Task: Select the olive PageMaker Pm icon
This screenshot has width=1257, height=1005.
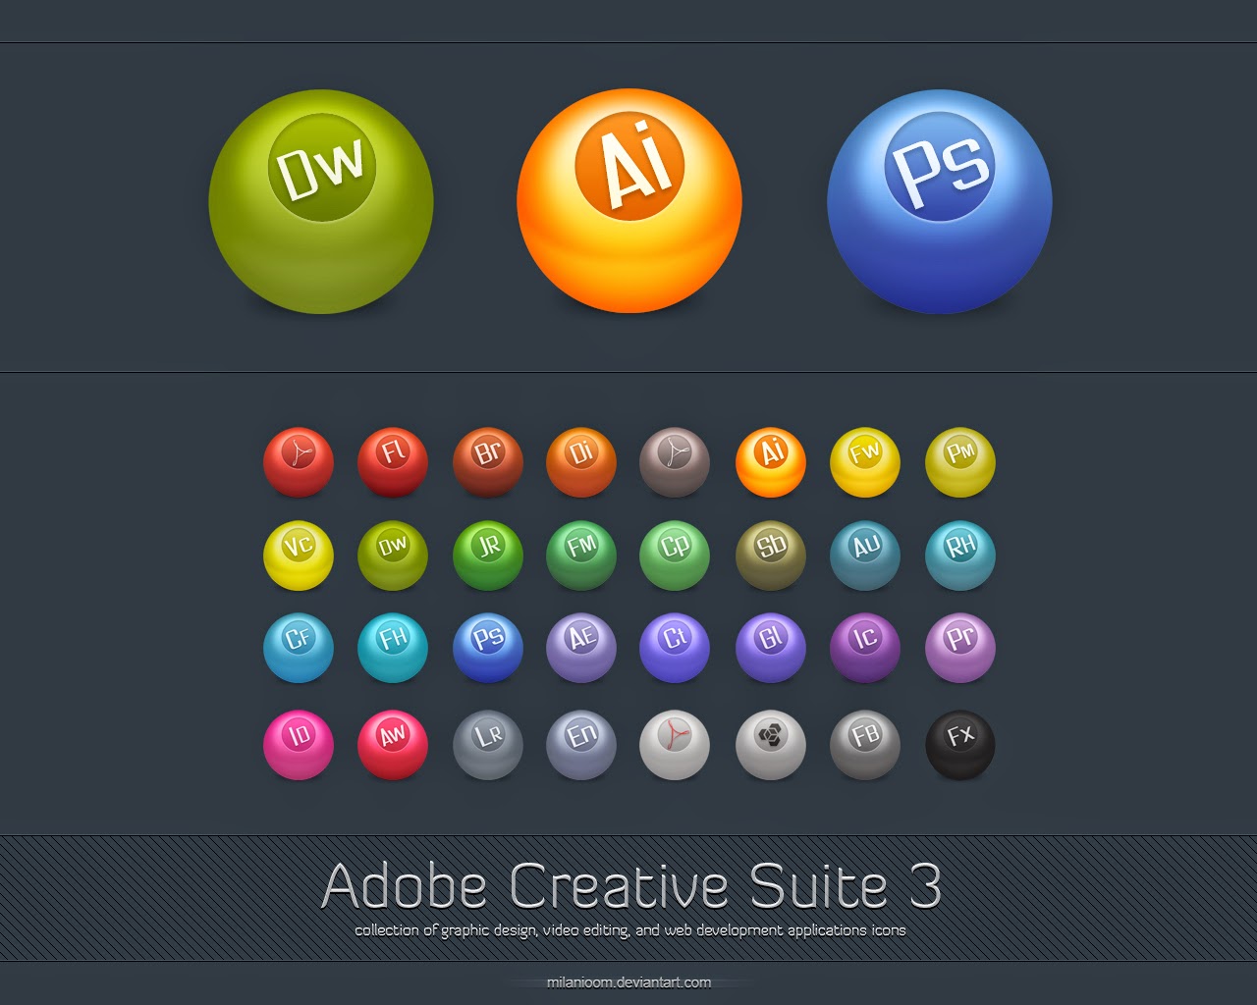Action: [960, 461]
